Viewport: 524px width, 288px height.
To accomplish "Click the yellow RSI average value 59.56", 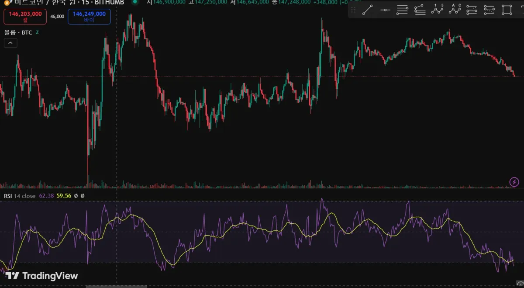I will 64,196.
